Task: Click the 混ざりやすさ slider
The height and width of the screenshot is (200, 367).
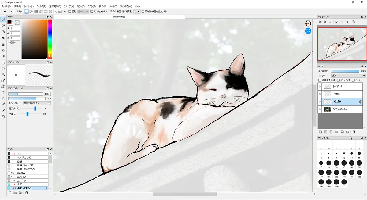Action: tap(35, 109)
